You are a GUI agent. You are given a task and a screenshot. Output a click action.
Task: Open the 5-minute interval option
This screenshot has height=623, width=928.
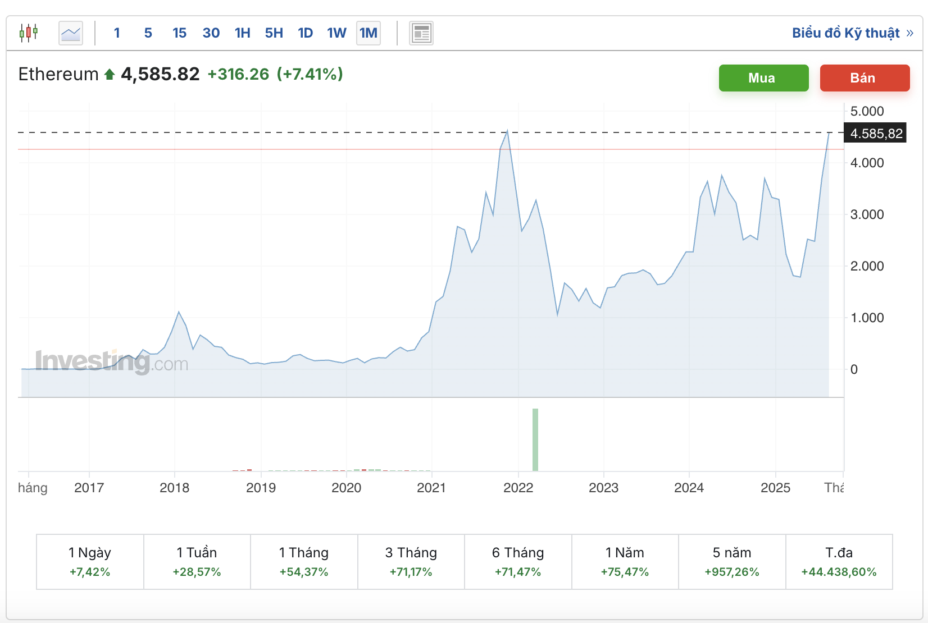click(148, 33)
